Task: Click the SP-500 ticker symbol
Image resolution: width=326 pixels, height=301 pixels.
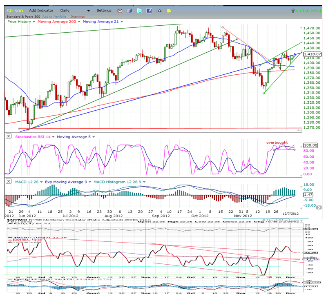Action: click(15, 11)
